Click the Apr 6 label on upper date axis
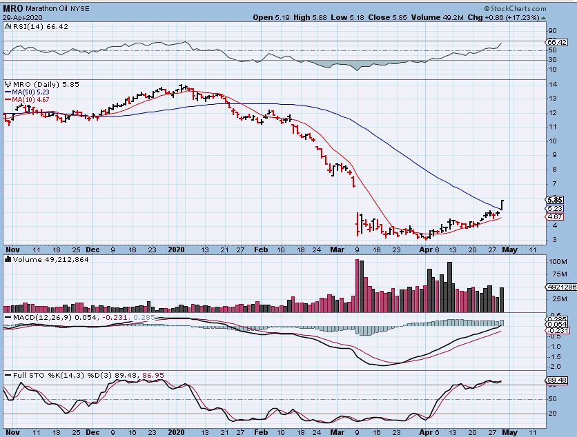Viewport: 577px width, 437px height. point(429,250)
